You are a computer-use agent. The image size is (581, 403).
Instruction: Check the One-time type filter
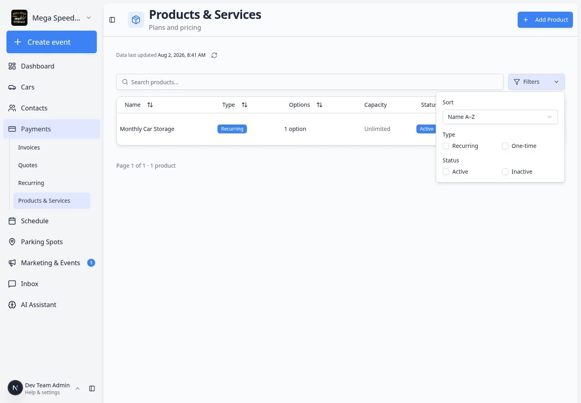click(505, 146)
